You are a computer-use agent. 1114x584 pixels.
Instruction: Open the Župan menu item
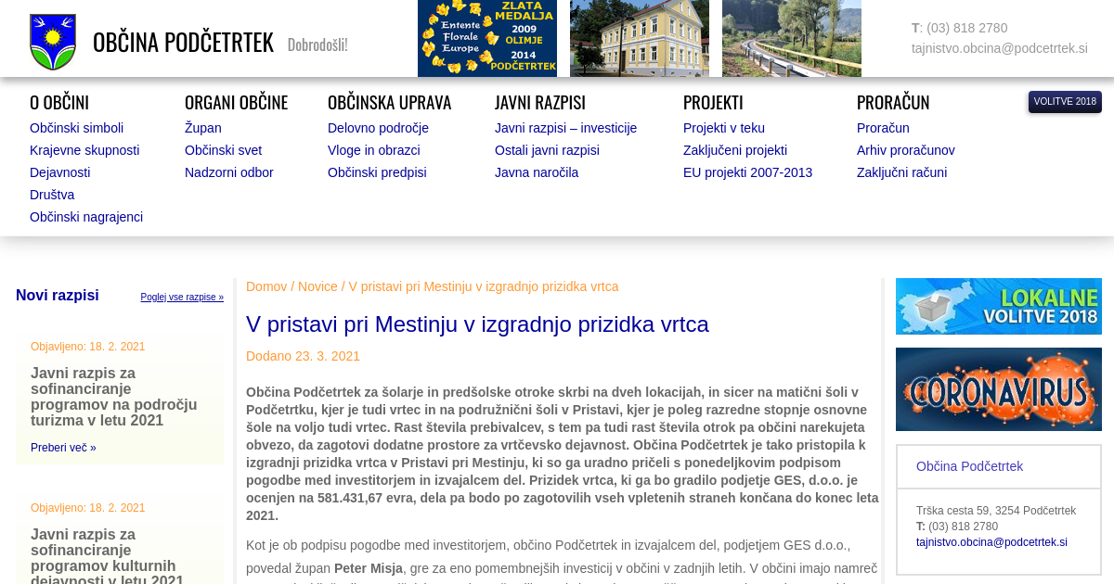click(202, 128)
